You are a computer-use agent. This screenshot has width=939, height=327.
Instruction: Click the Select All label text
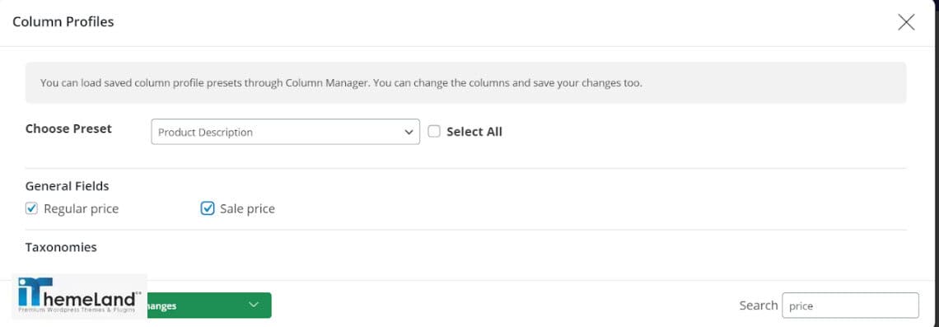pos(474,132)
